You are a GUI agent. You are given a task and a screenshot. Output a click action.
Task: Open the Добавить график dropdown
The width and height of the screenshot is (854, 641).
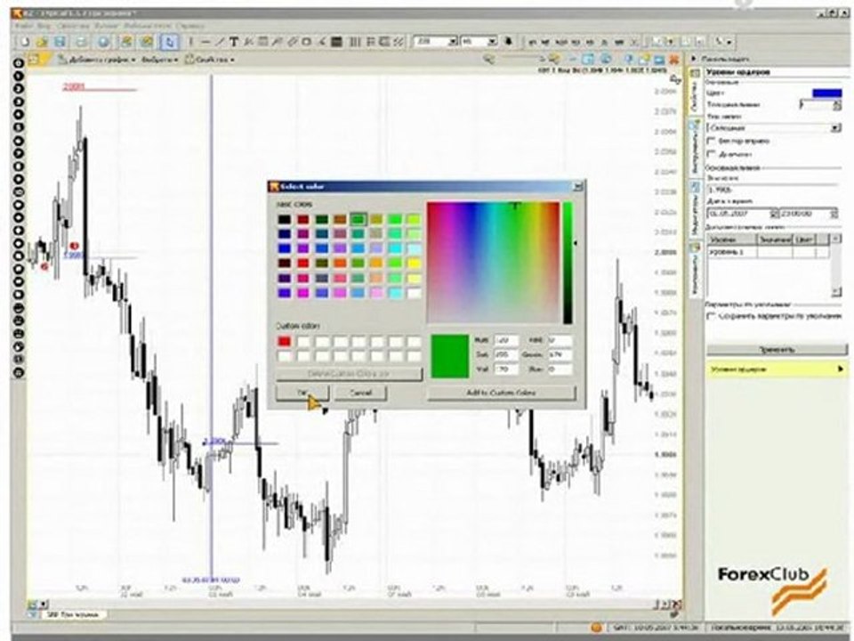pyautogui.click(x=97, y=60)
